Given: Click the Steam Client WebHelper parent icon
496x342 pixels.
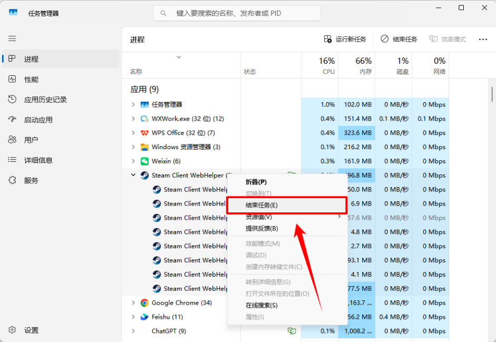Looking at the screenshot, I should point(144,175).
